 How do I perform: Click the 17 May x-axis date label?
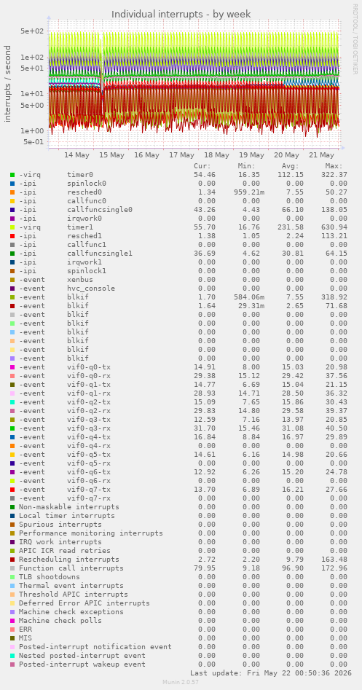(x=181, y=155)
